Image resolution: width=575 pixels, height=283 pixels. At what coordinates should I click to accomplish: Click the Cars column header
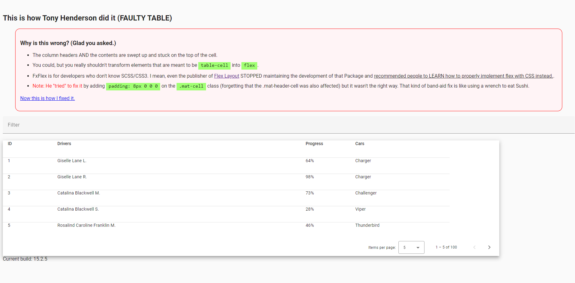point(360,144)
